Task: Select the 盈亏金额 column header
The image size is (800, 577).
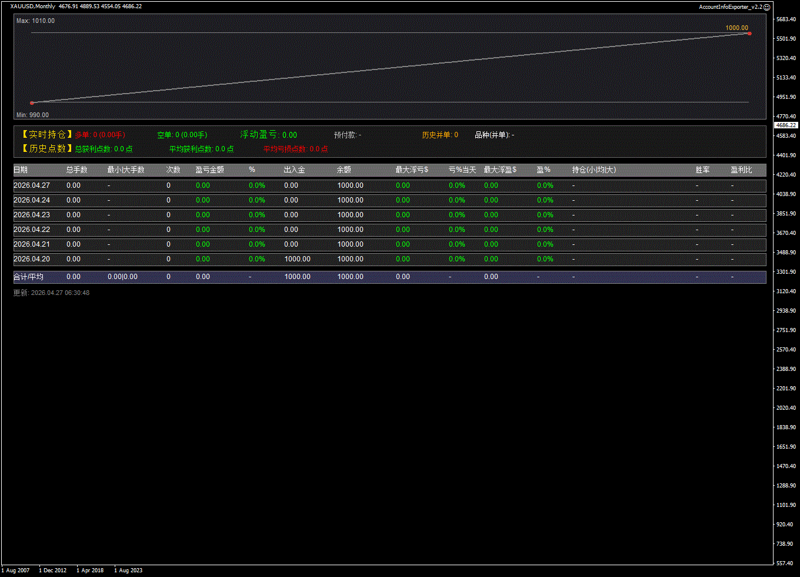Action: click(209, 170)
